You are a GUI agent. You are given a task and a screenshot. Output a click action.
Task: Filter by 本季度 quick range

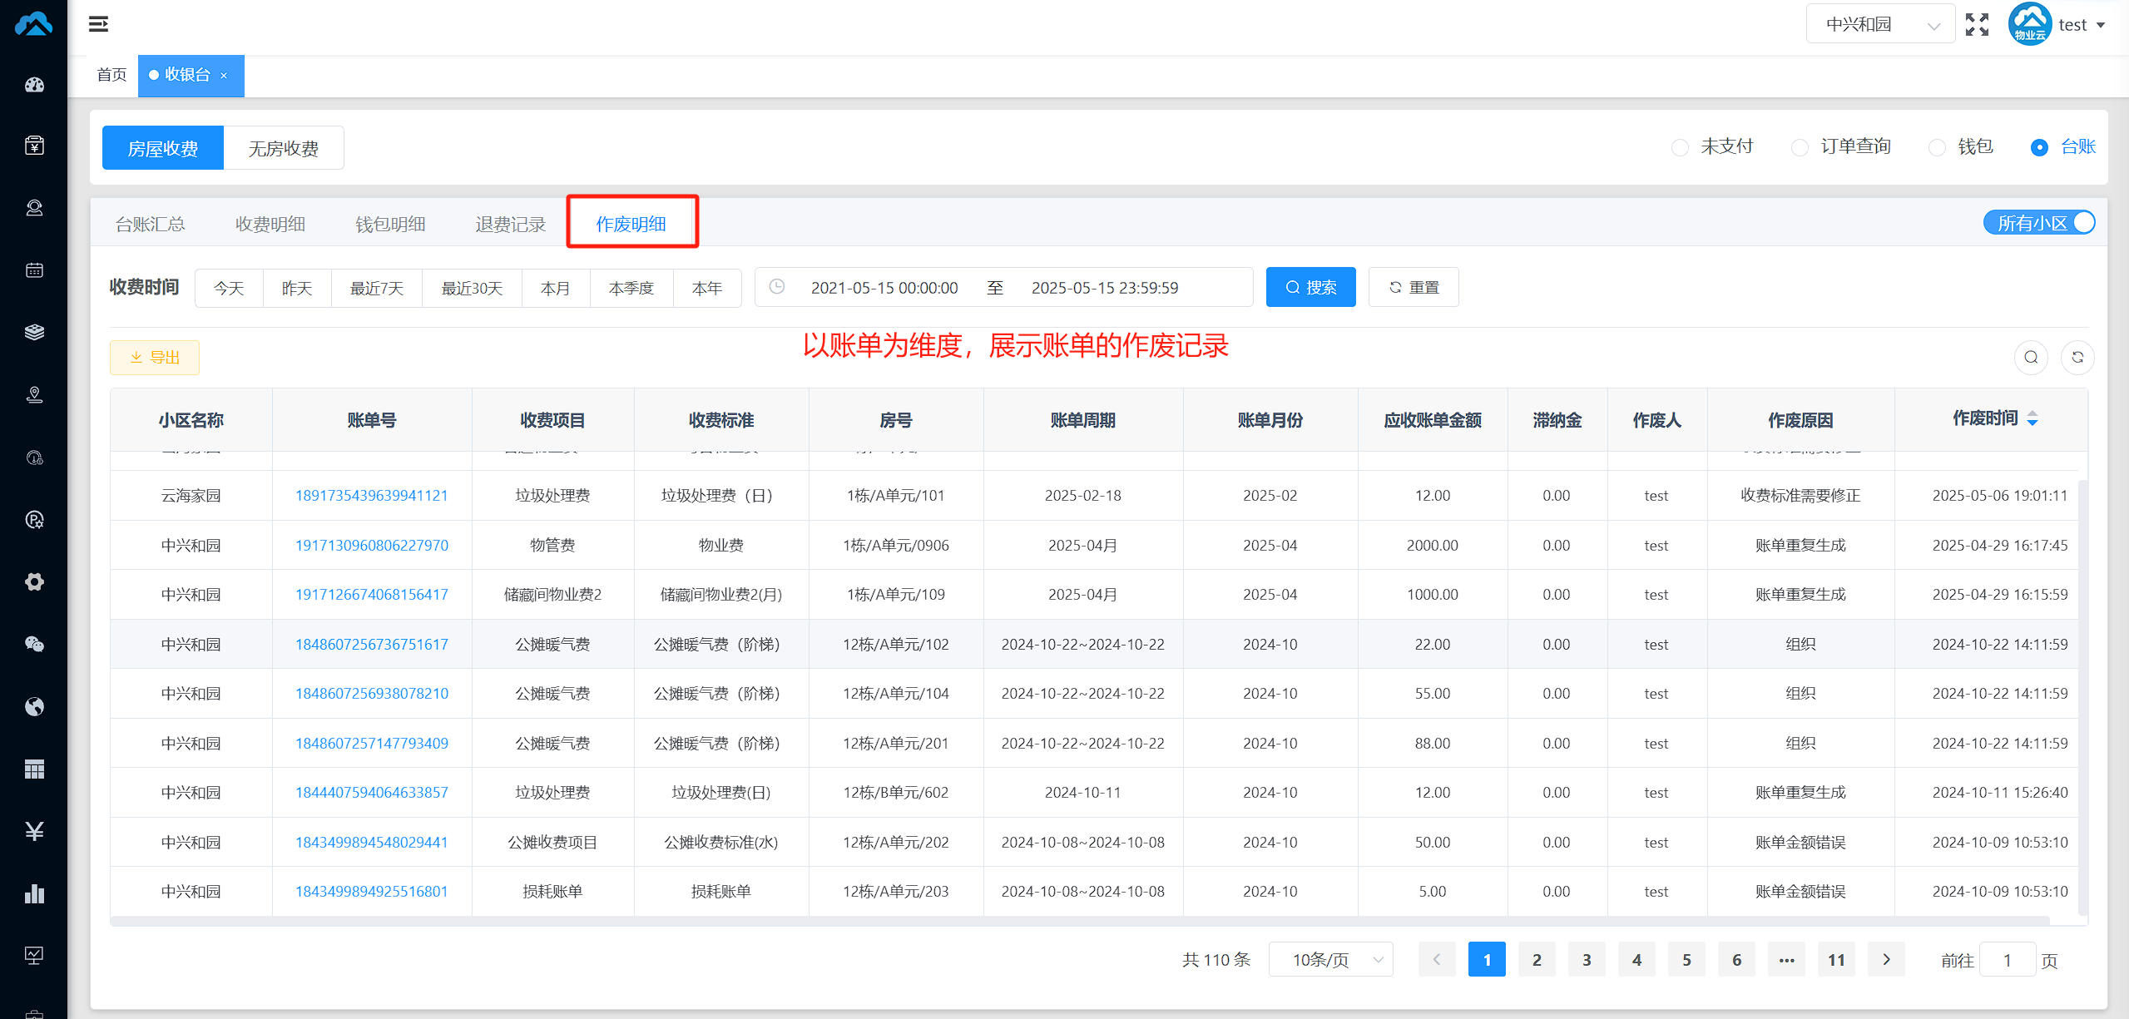(x=631, y=288)
